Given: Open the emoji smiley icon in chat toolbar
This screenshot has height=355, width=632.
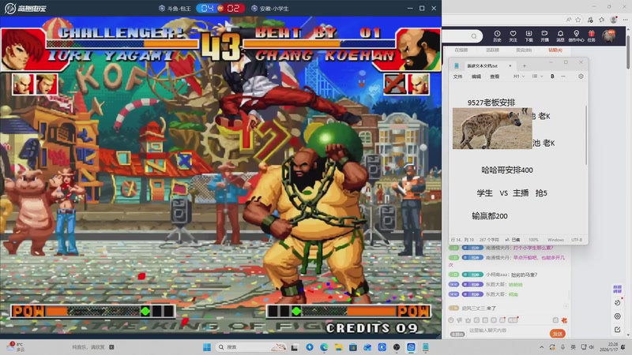Looking at the screenshot, I should point(451,320).
